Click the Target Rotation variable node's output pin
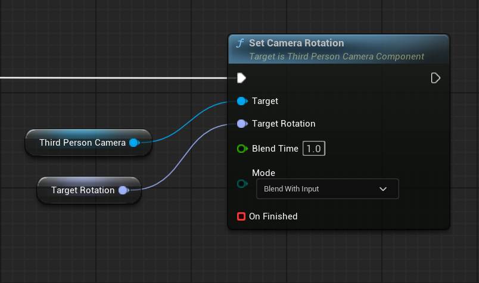Screen dimensions: 479x283 pos(123,190)
